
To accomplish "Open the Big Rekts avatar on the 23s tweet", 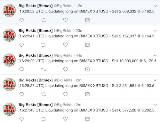I will click(x=9, y=35).
